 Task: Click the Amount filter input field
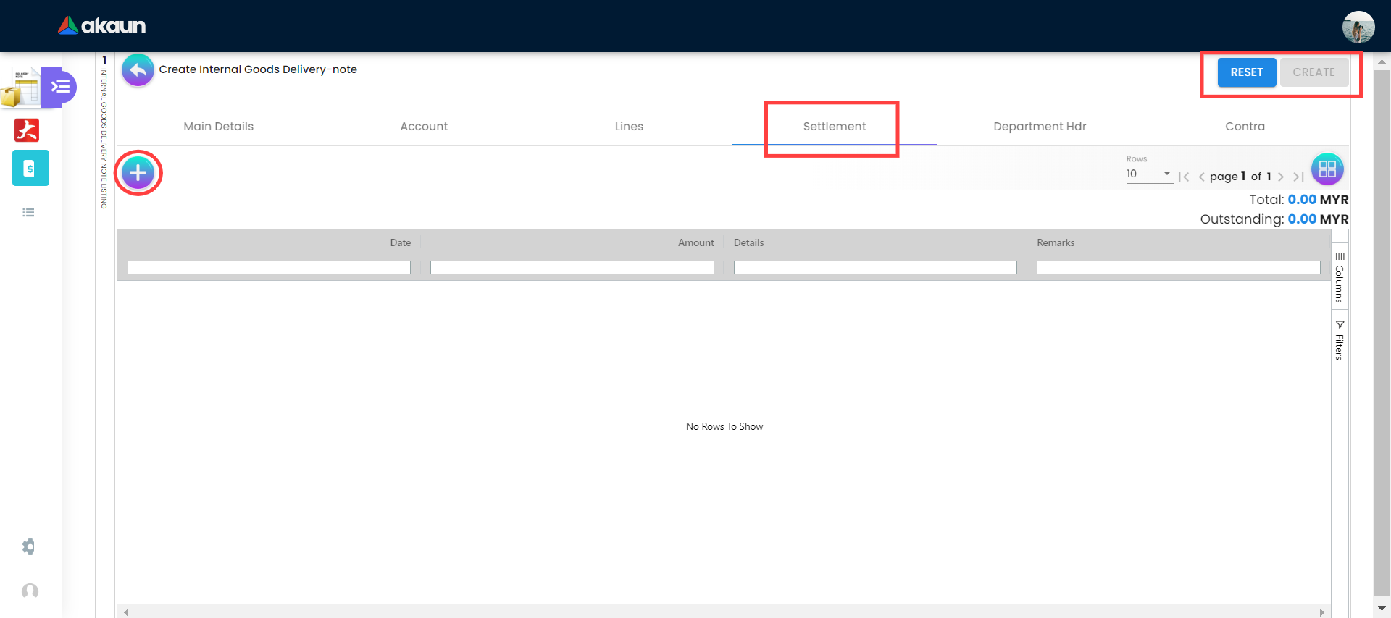(572, 268)
